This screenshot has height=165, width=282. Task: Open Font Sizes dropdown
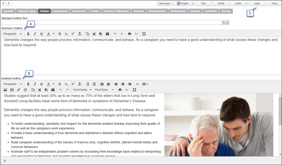pyautogui.click(x=104, y=90)
